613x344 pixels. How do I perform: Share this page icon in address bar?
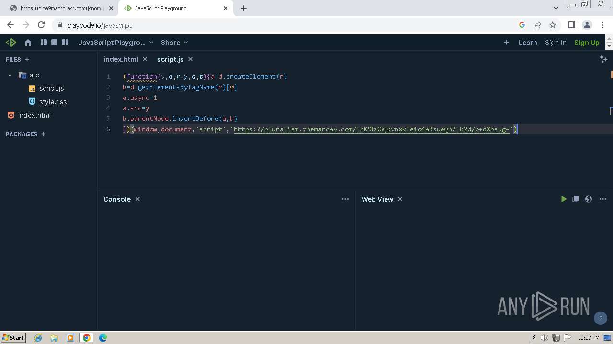pos(537,25)
